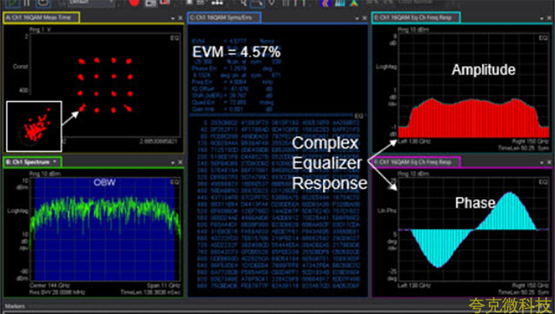Click the red record button in toolbar

point(134,3)
